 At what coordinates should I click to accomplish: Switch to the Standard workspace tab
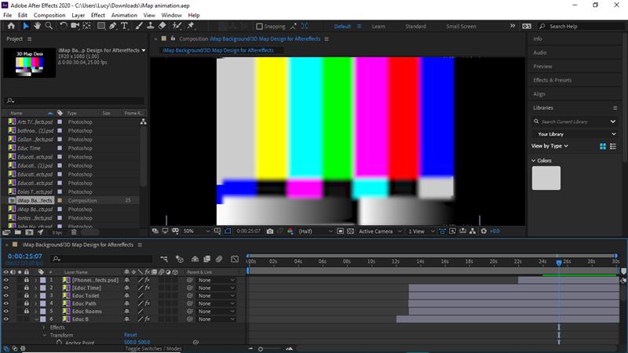pyautogui.click(x=415, y=27)
